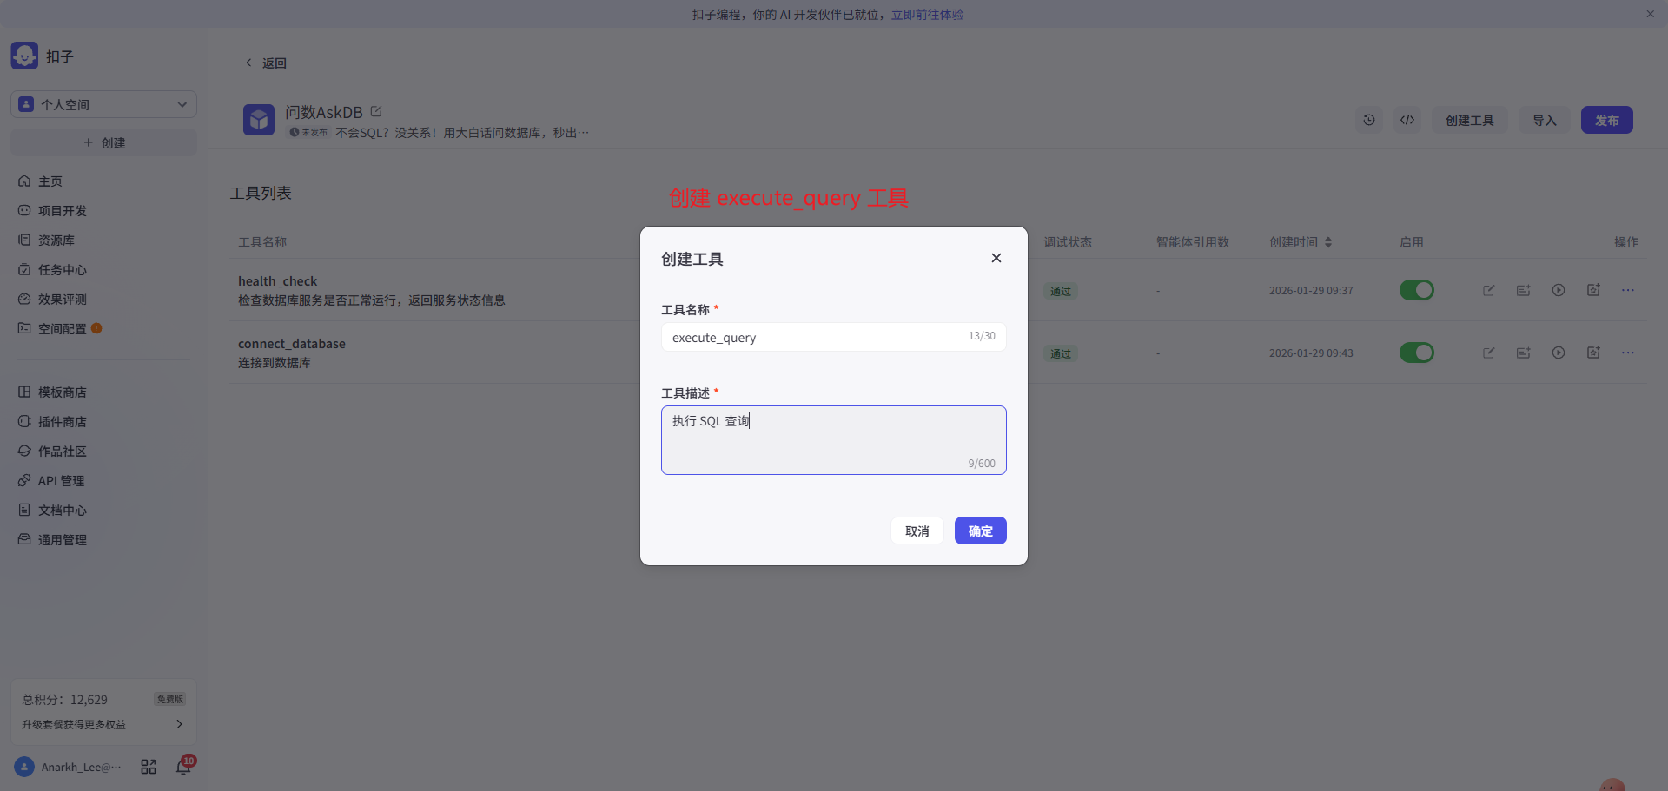Click 取消 in the dialog
1668x791 pixels.
[917, 531]
